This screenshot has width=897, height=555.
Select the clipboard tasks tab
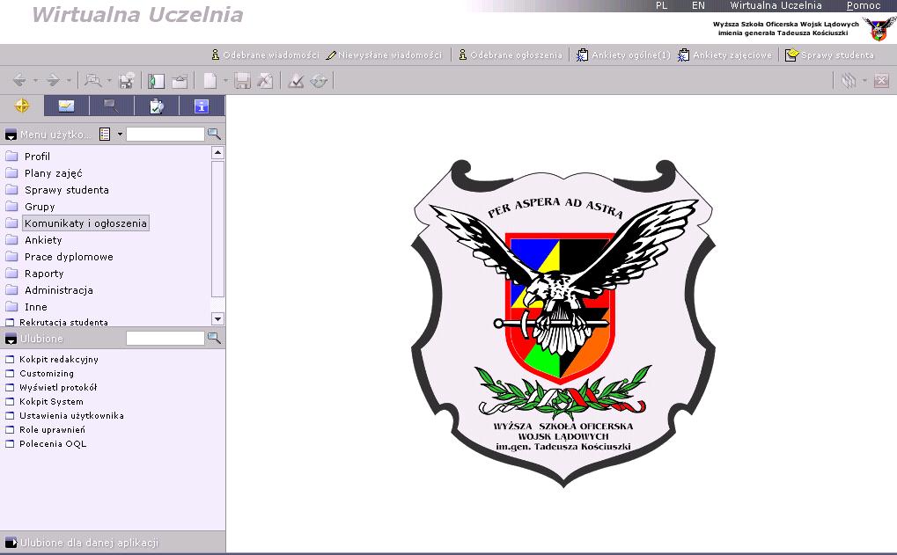coord(156,106)
